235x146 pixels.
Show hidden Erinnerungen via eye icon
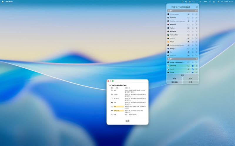[x=188, y=14]
